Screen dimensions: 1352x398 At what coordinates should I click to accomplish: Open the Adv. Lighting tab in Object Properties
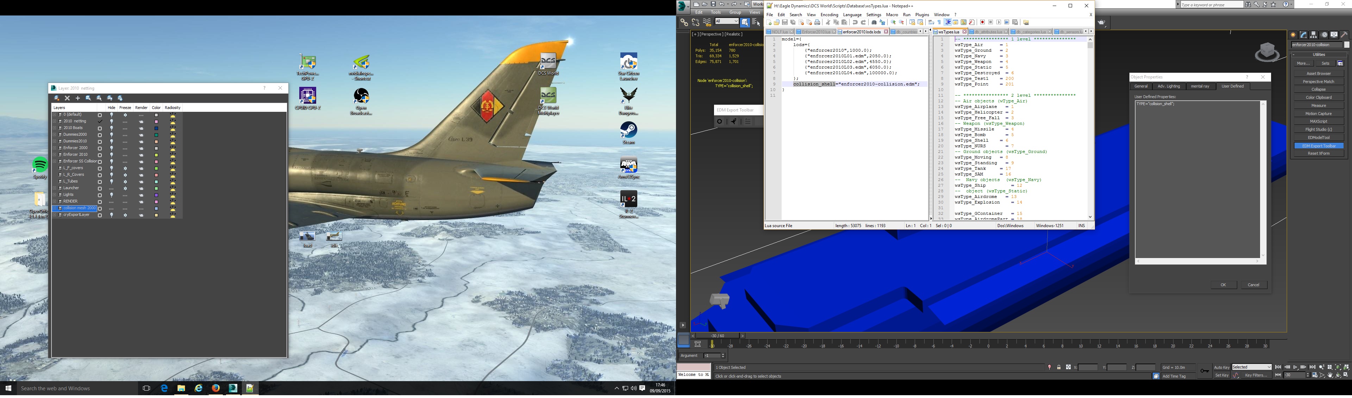1169,86
